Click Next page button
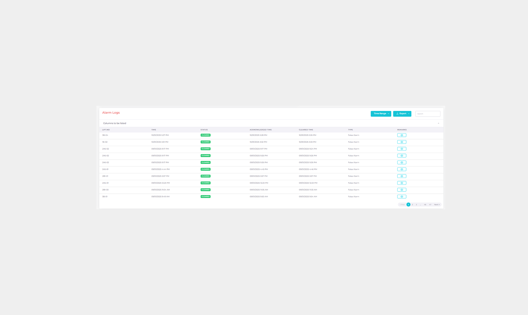Image resolution: width=528 pixels, height=315 pixels. (437, 205)
